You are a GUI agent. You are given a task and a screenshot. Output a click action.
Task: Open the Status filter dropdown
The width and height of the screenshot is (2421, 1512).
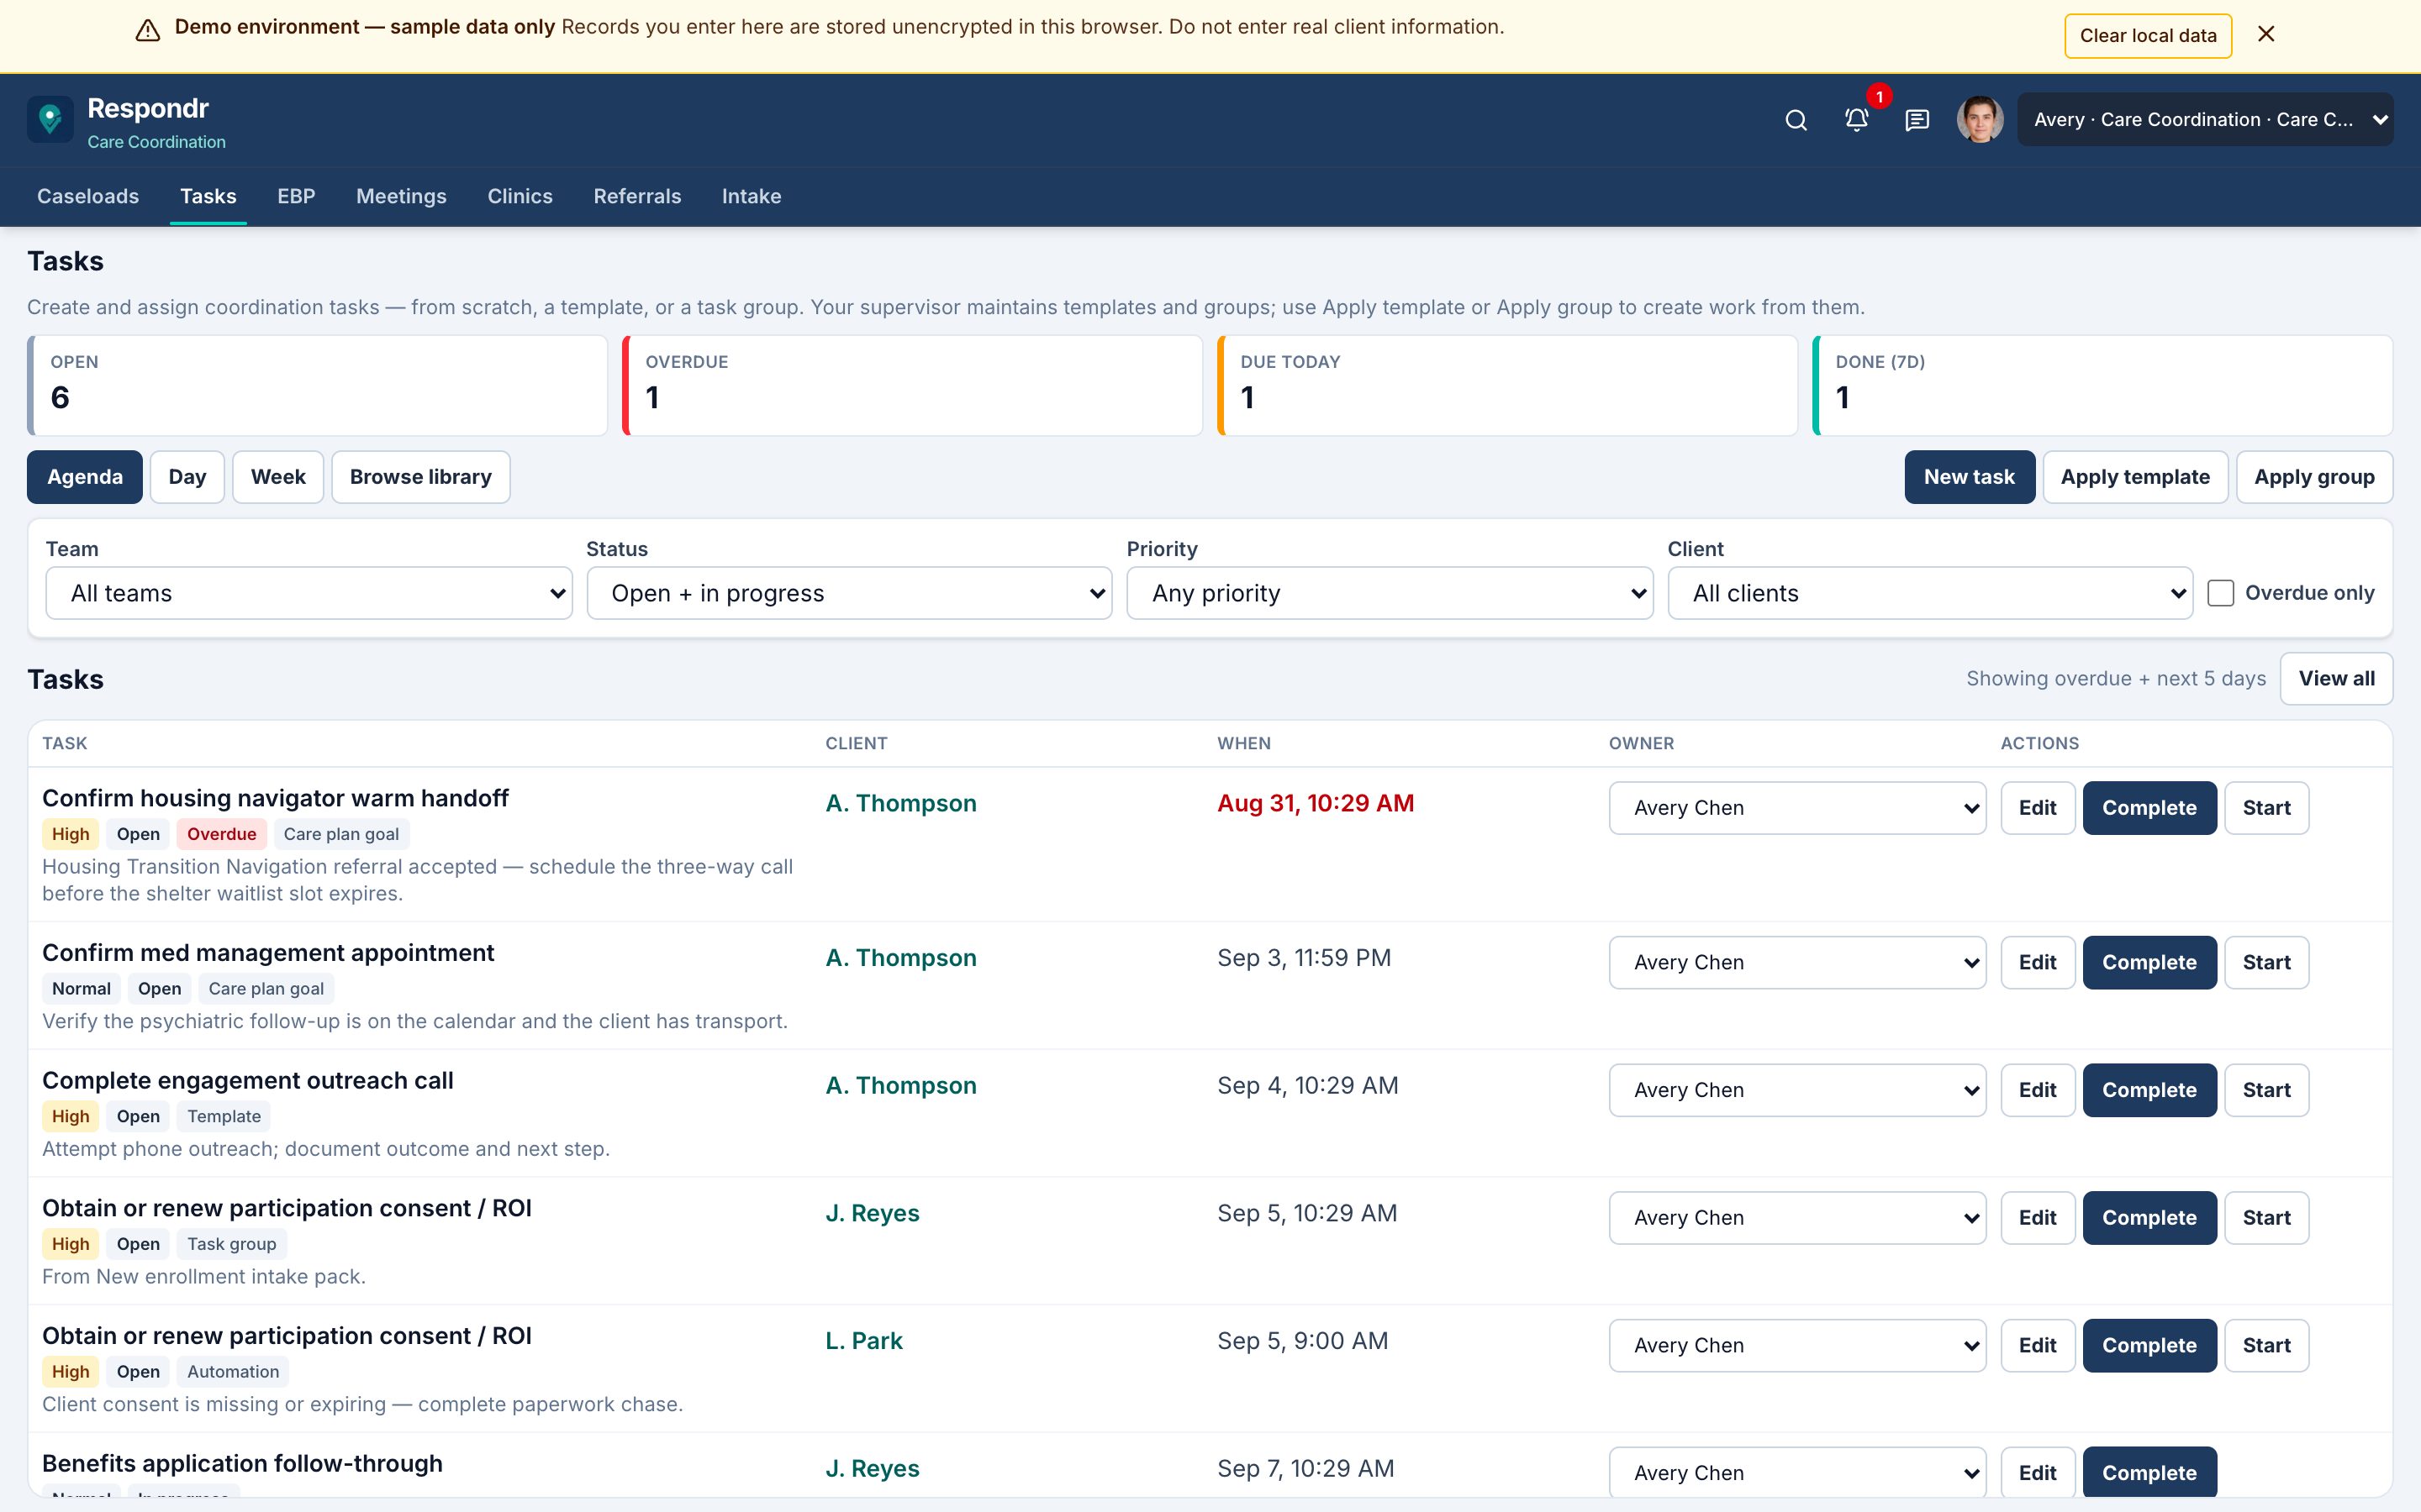pyautogui.click(x=849, y=593)
